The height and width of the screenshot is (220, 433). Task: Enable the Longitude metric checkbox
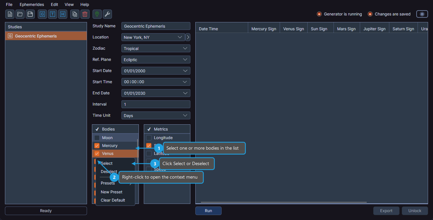[148, 137]
